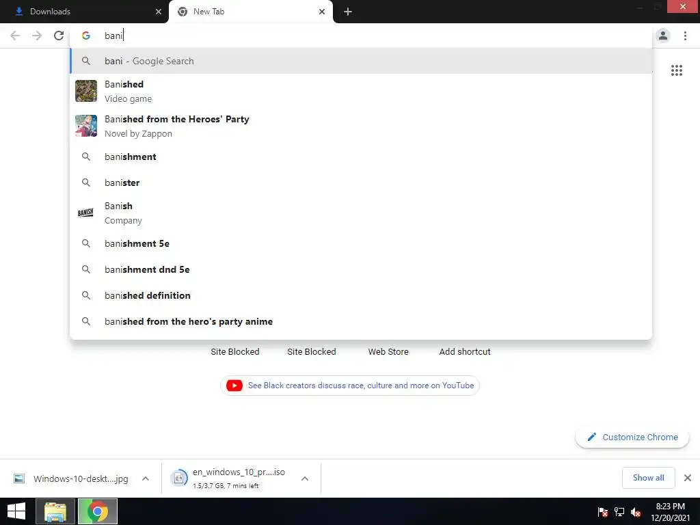Open the Windows Start menu

[x=16, y=511]
